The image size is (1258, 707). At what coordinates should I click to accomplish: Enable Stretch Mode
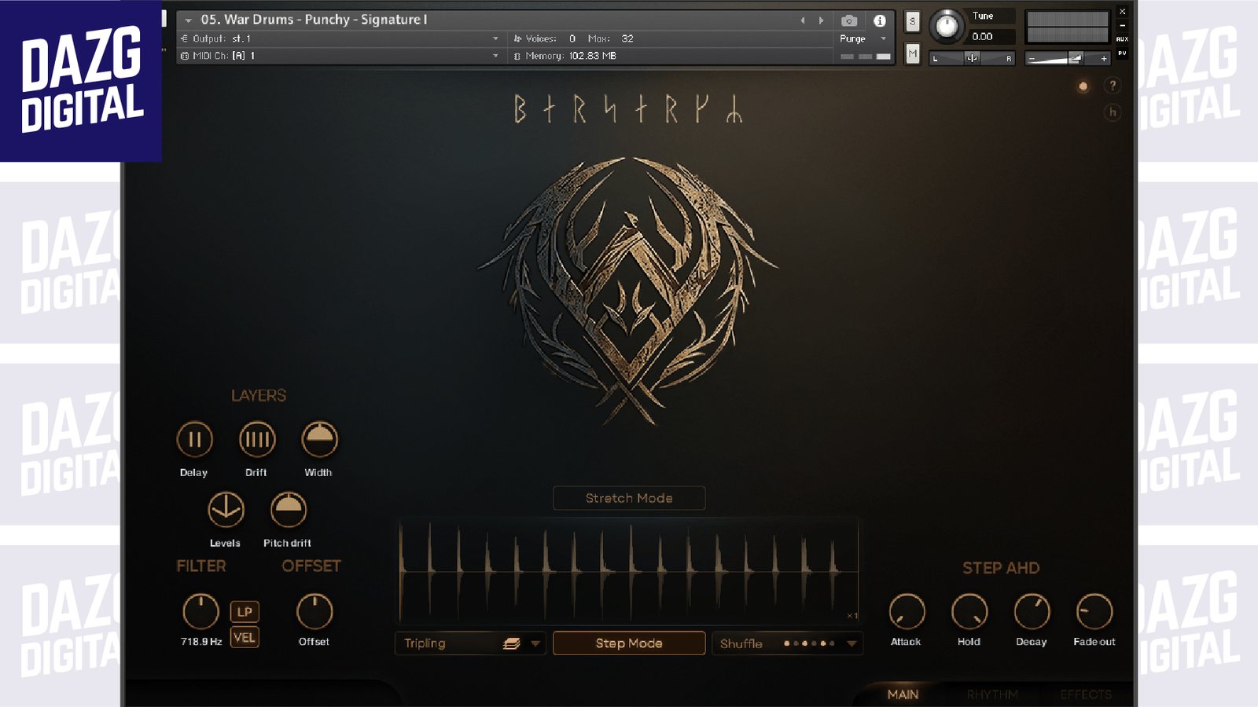click(x=629, y=498)
